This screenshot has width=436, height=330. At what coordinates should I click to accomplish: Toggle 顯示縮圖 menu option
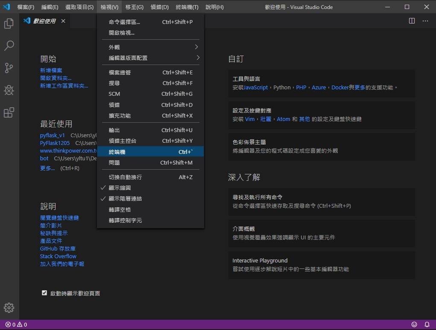click(x=150, y=188)
